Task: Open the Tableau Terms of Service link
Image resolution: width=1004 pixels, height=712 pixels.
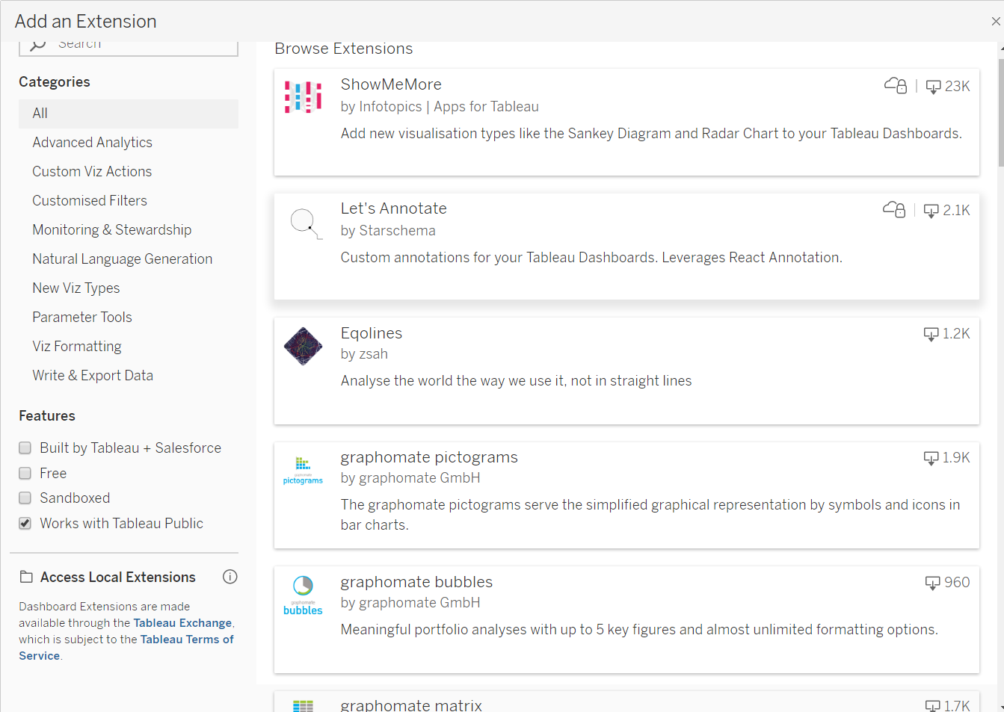Action: 187,639
